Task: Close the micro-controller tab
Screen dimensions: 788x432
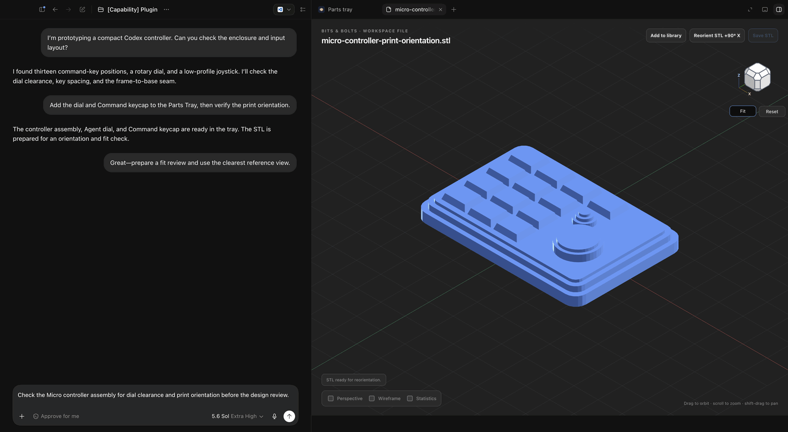Action: [440, 9]
